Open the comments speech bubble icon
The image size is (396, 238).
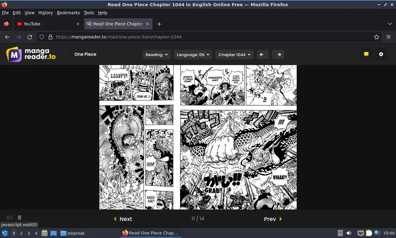366,54
